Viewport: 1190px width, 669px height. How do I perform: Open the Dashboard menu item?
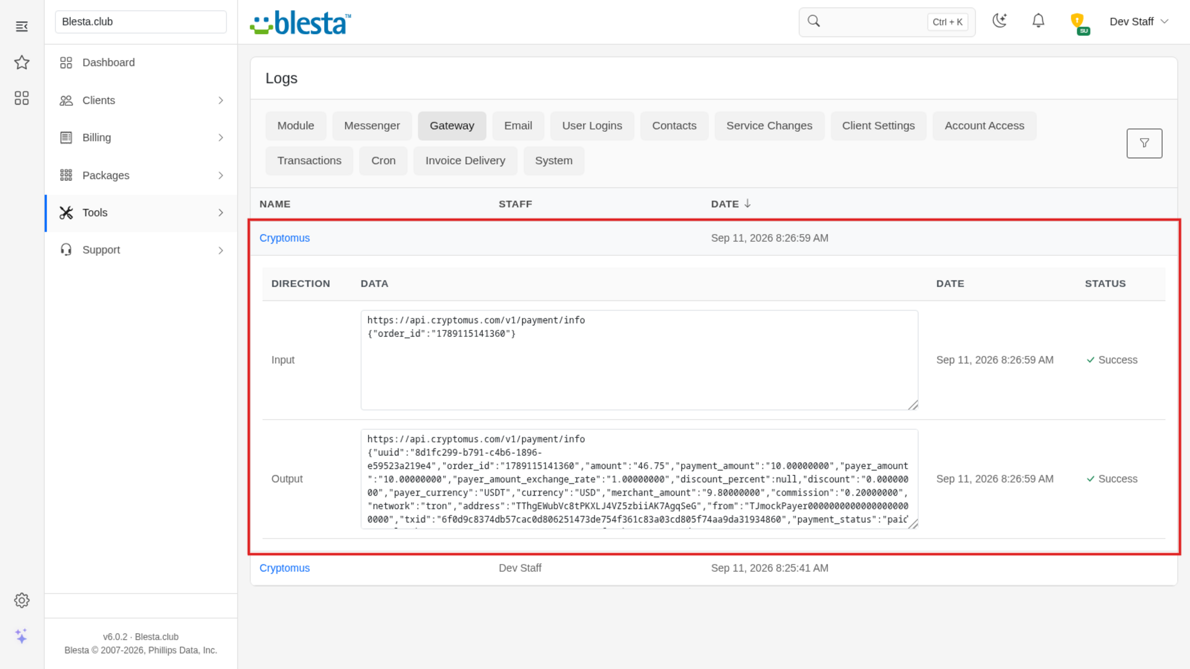click(x=141, y=63)
